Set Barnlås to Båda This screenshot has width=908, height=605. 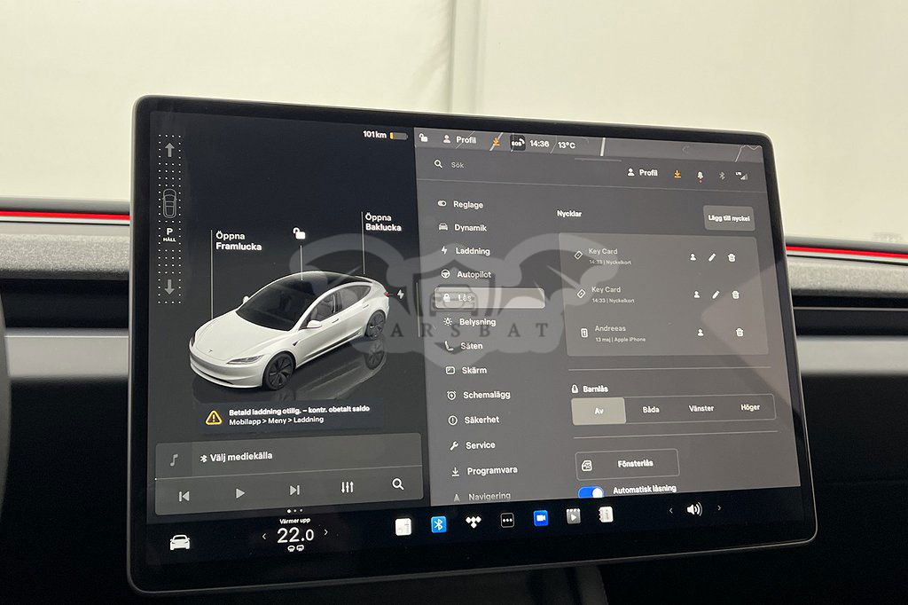point(651,409)
